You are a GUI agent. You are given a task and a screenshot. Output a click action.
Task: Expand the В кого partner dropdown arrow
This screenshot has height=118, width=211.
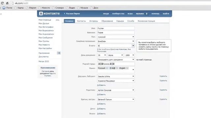coord(133,46)
